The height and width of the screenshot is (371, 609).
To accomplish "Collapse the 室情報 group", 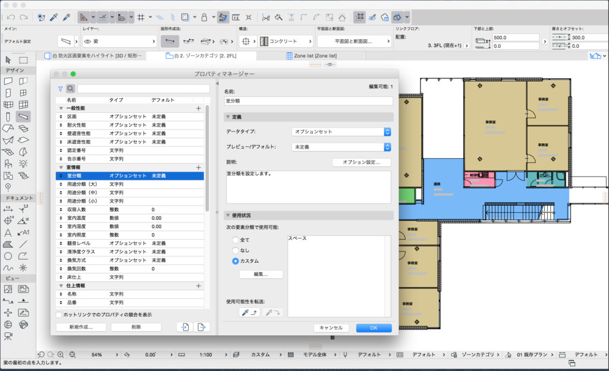I will (x=61, y=168).
